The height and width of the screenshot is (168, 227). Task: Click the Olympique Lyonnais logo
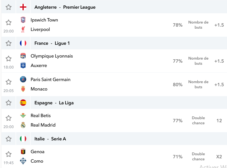pos(23,56)
